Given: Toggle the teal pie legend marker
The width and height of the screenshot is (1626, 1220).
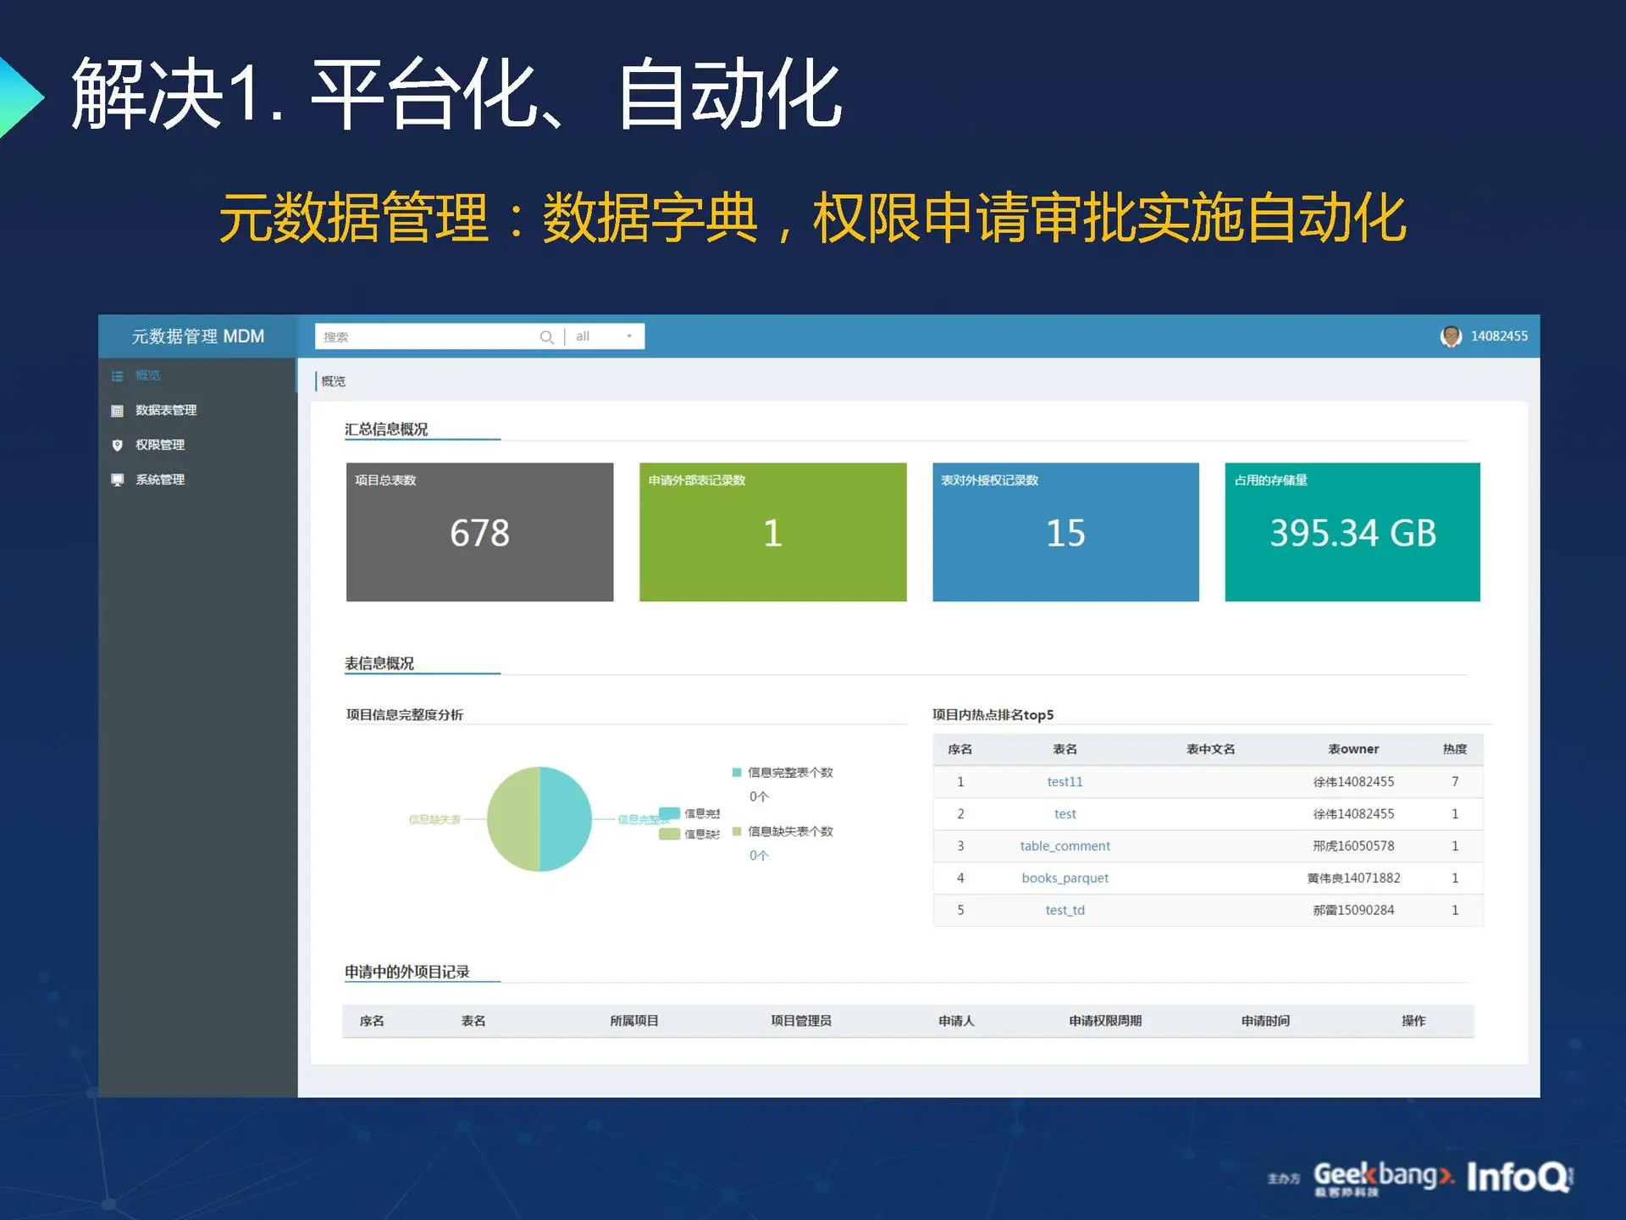Looking at the screenshot, I should coord(670,813).
